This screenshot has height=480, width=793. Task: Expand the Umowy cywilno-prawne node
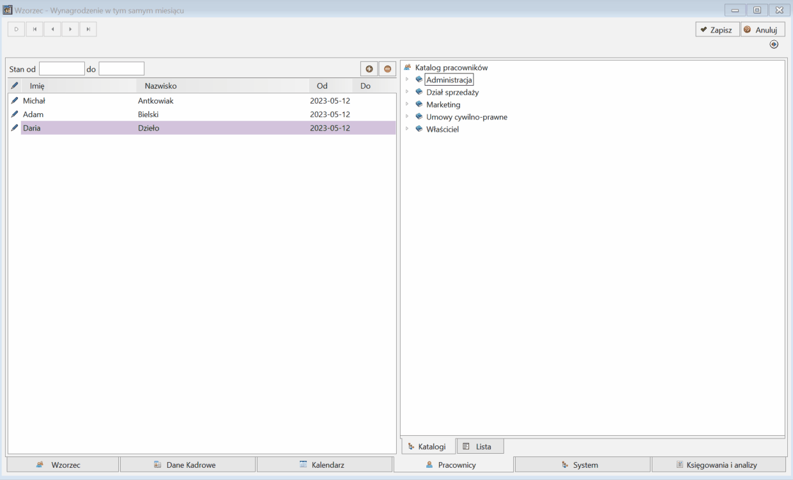pyautogui.click(x=407, y=116)
